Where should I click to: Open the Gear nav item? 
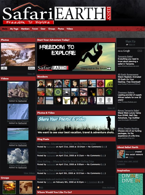click(43, 29)
